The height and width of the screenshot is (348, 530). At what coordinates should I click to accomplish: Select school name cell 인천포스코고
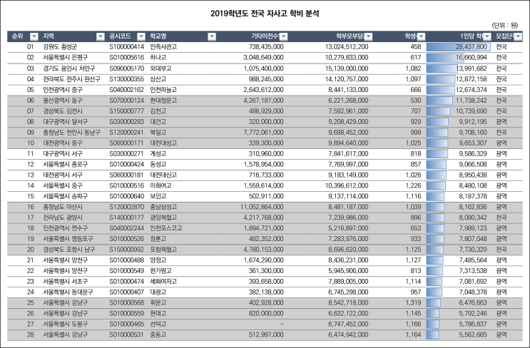point(166,228)
